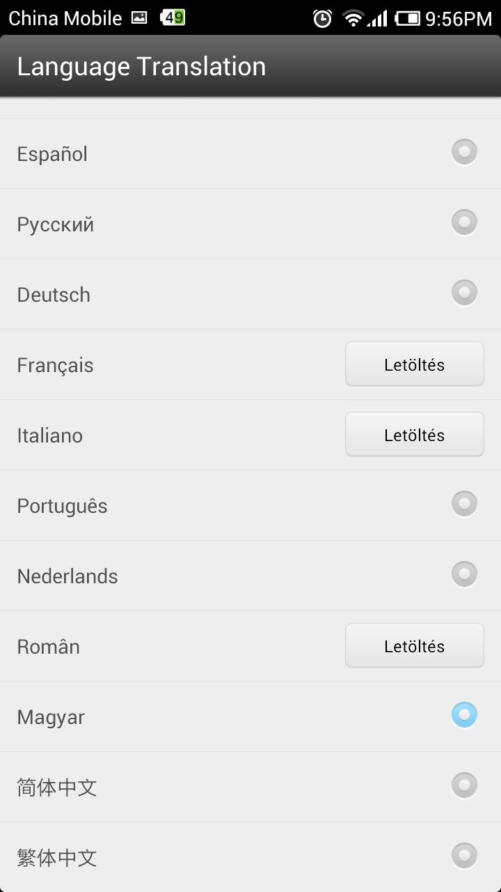Select the Русский radio button
This screenshot has height=892, width=501.
pyautogui.click(x=464, y=222)
